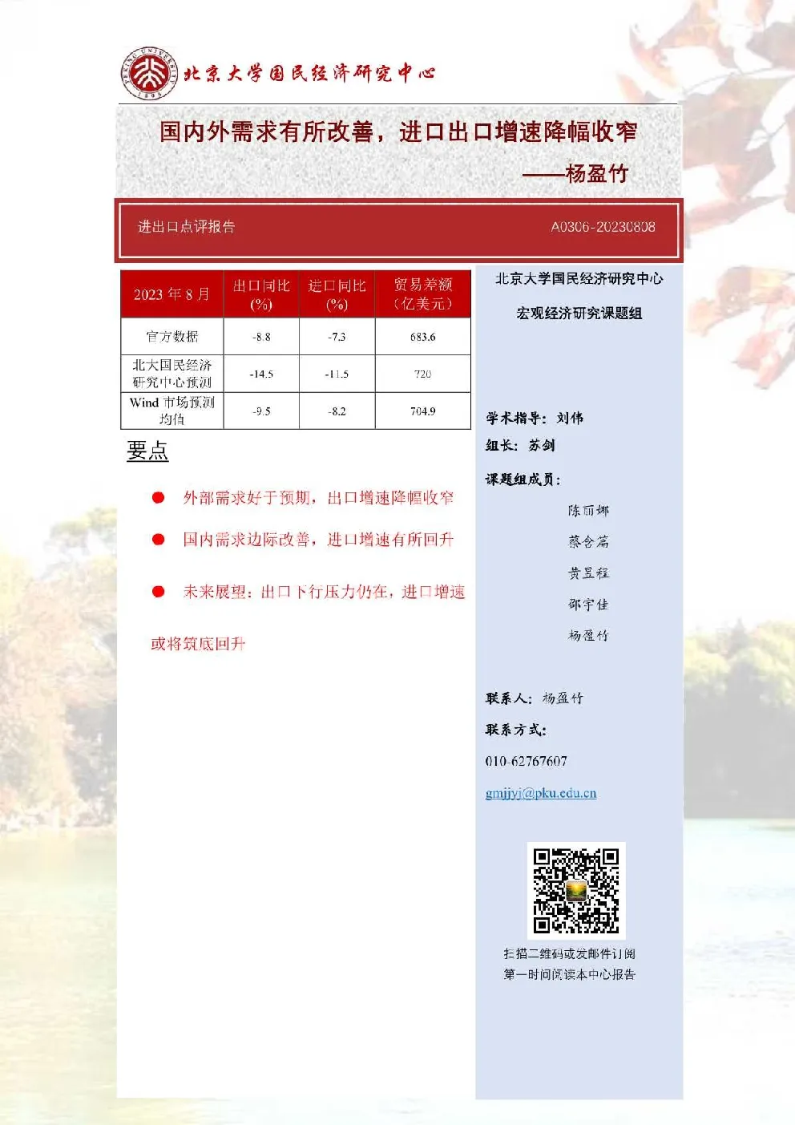Click the member name 陈丽娜
The image size is (795, 1125).
[588, 511]
